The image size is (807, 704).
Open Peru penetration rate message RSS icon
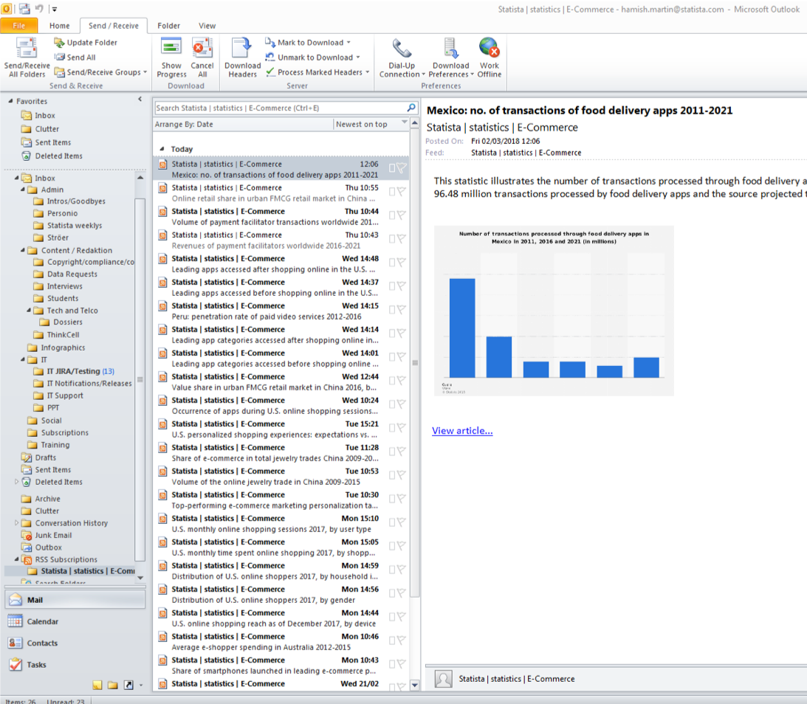162,306
